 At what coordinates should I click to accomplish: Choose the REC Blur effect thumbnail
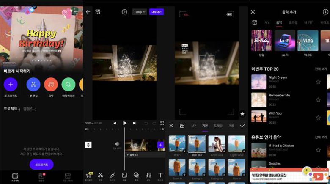click(197, 144)
